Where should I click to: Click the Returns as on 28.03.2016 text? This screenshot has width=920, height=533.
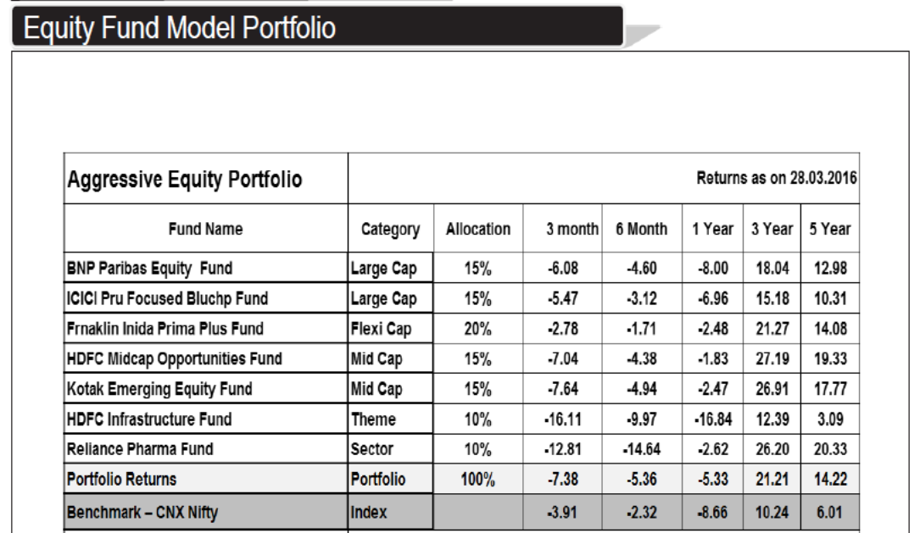pos(776,179)
